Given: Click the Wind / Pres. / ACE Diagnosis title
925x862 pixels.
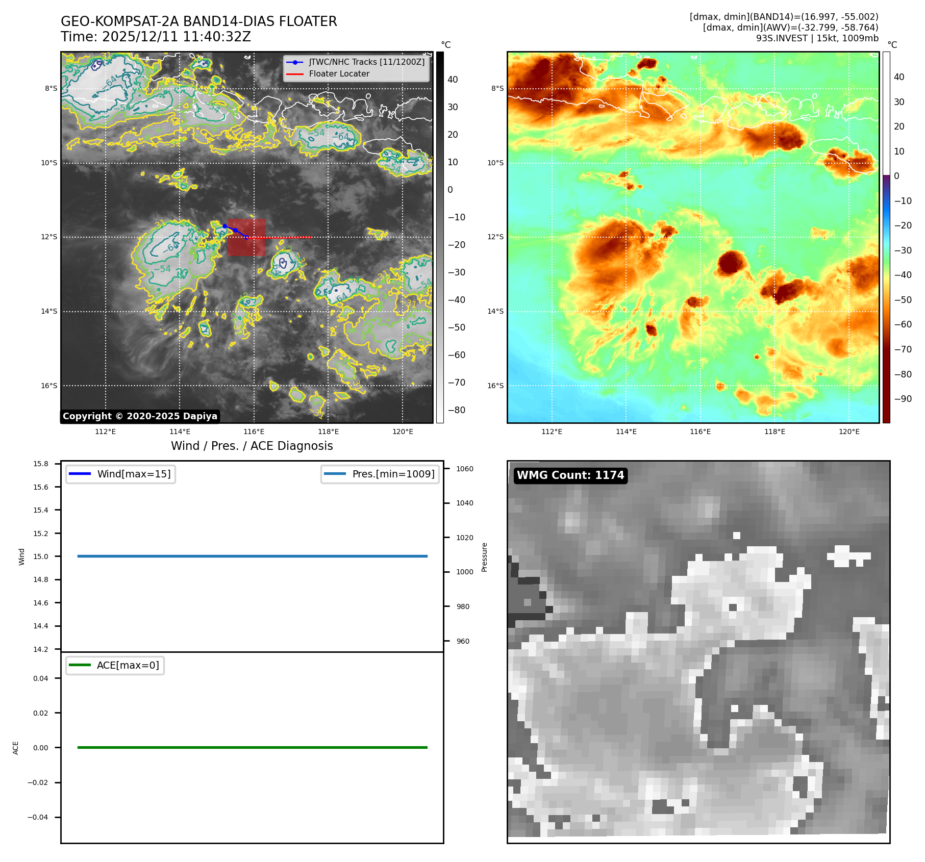Looking at the screenshot, I should (x=252, y=446).
